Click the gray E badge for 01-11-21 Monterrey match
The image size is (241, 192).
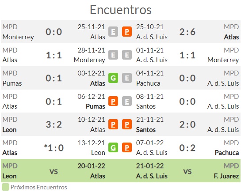tap(127, 55)
